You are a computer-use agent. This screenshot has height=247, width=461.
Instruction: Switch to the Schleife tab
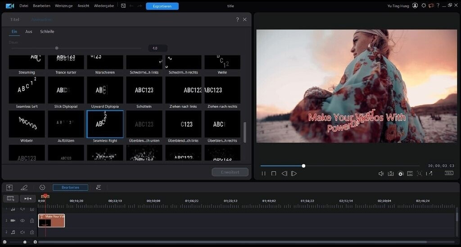tap(47, 32)
